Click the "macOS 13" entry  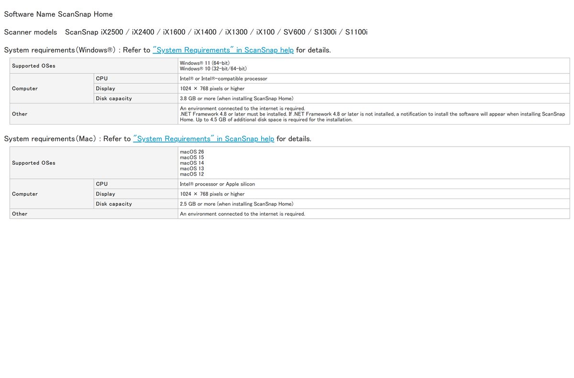pos(192,168)
